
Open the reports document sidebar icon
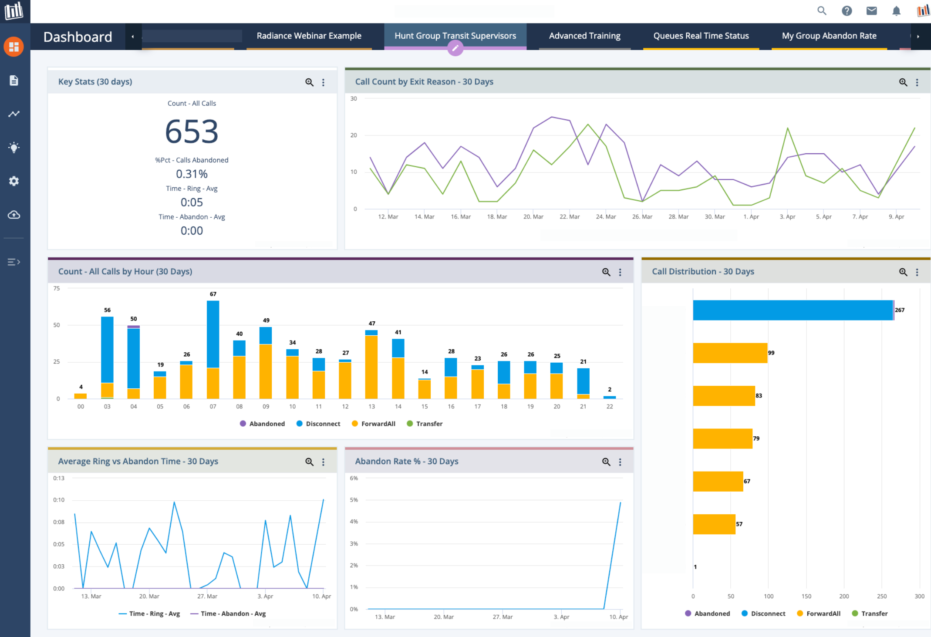(x=14, y=81)
